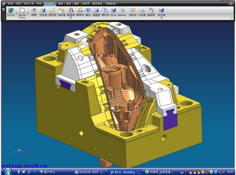Open the 焊接助理 tab
Viewport: 236px width, 175px height.
(111, 4)
